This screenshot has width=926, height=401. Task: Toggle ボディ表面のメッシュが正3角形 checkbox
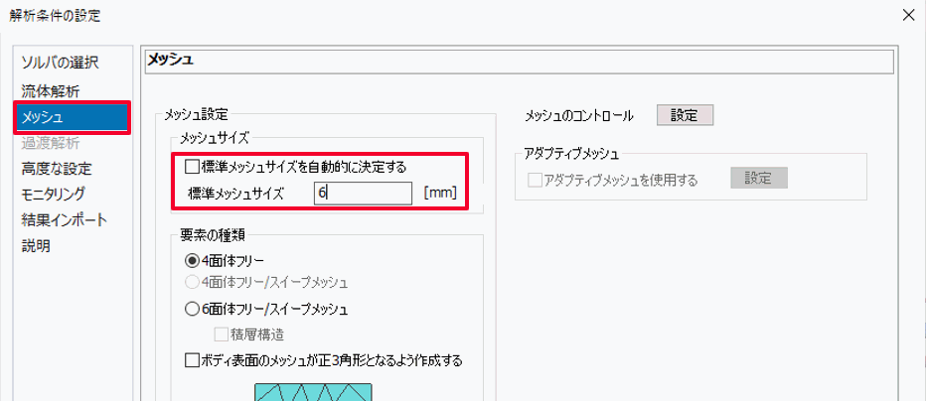tap(193, 360)
